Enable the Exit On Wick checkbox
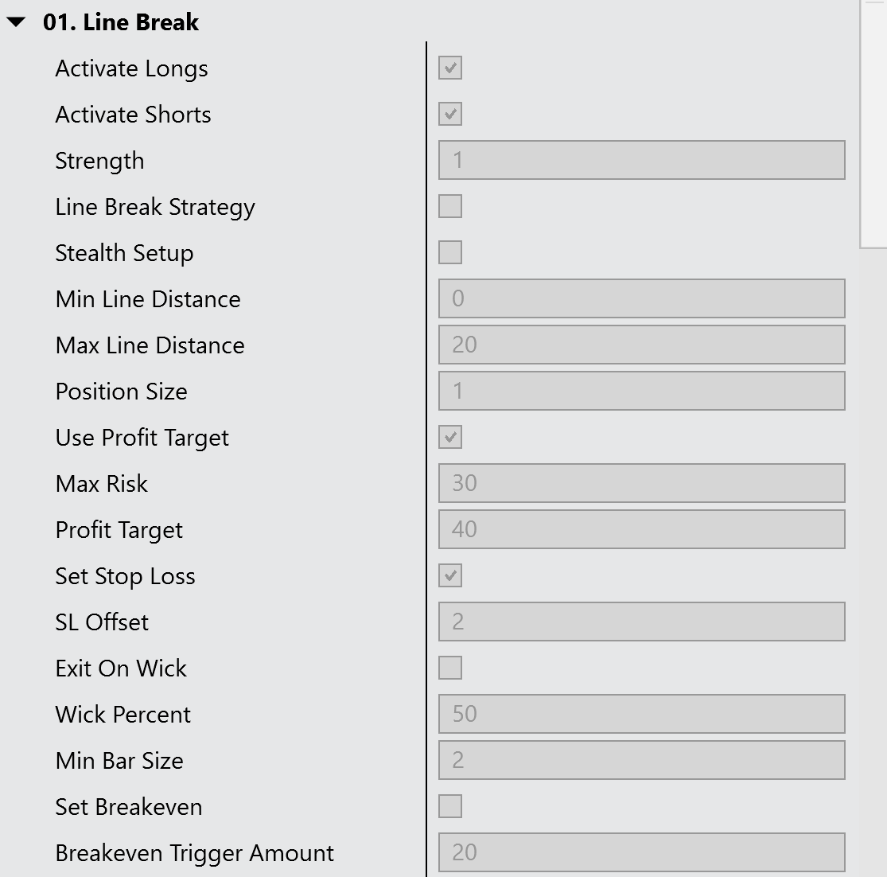887x877 pixels. point(449,668)
